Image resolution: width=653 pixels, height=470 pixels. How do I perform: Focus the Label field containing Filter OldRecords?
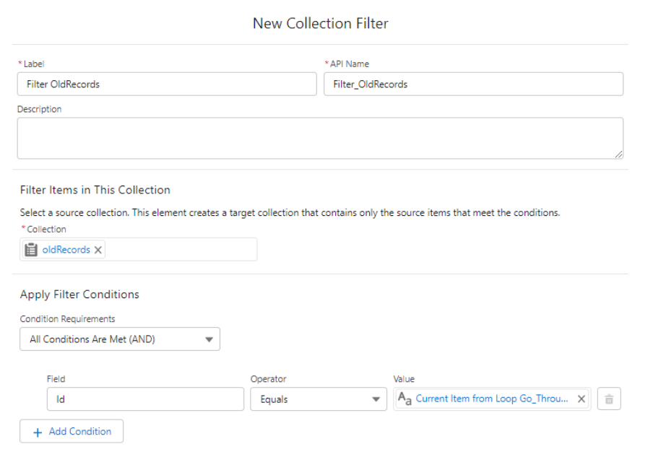pos(166,84)
